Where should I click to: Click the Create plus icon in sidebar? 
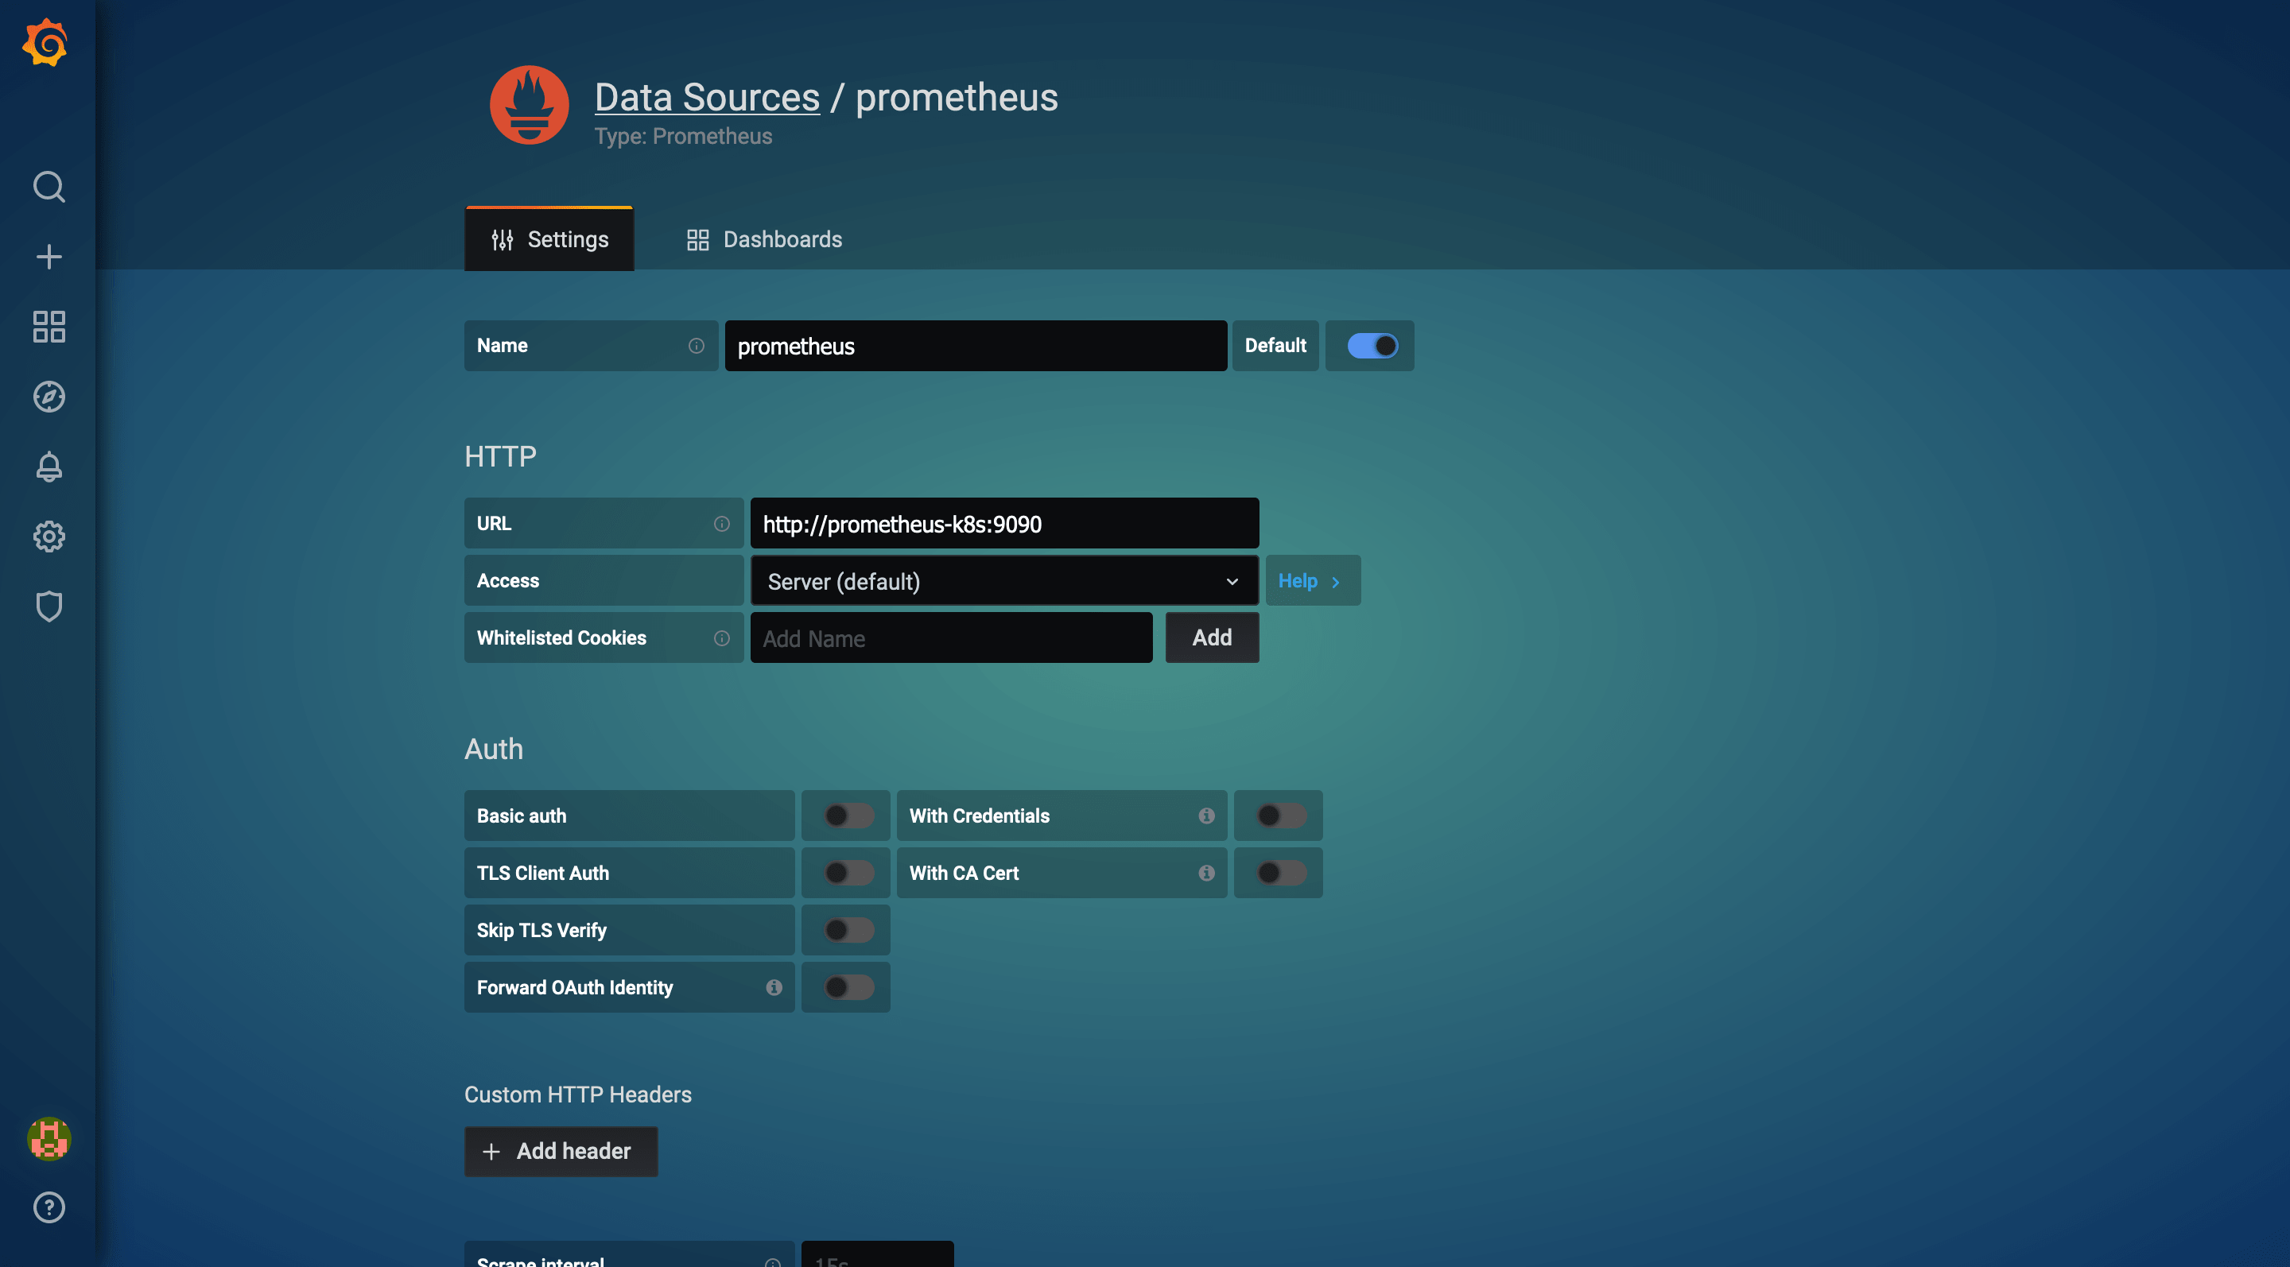point(49,257)
